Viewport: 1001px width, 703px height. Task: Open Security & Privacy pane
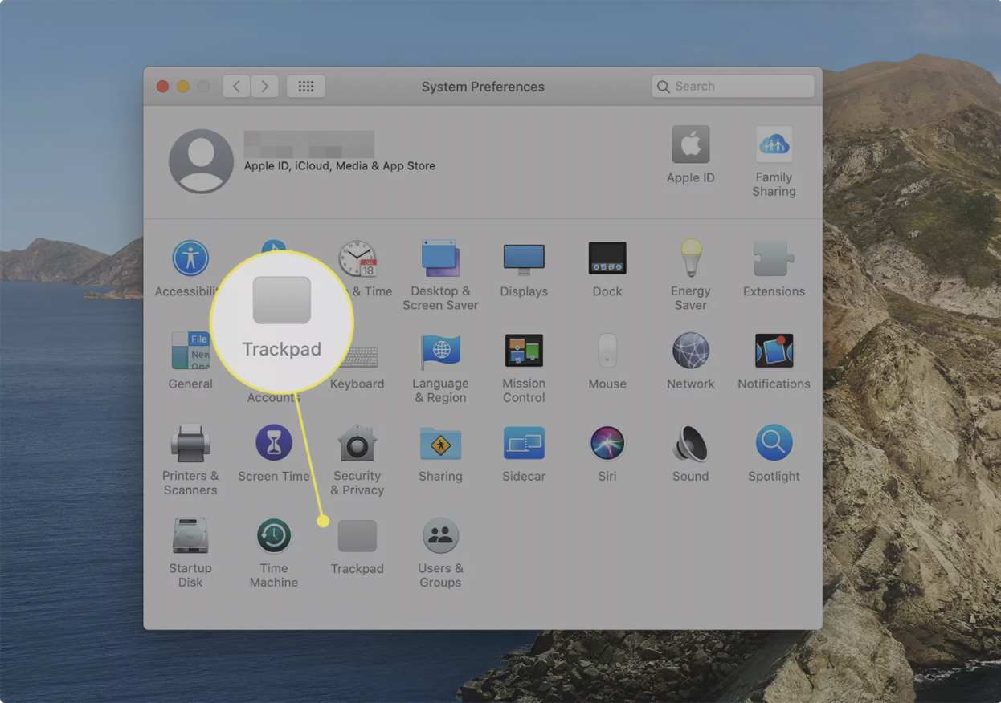(357, 444)
